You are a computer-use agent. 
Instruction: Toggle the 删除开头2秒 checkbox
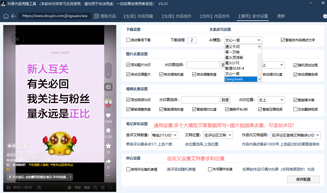(x=227, y=109)
